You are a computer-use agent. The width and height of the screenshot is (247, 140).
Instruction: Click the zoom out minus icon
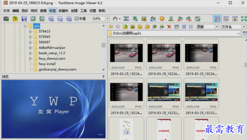60,19
